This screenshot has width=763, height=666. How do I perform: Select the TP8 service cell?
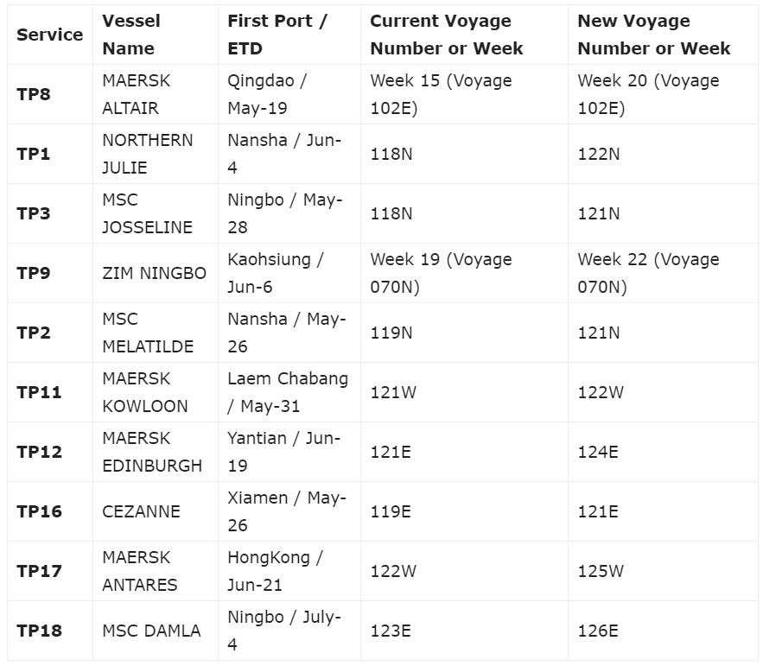pos(34,94)
